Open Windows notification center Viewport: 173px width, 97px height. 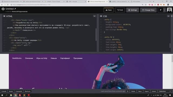(170, 95)
